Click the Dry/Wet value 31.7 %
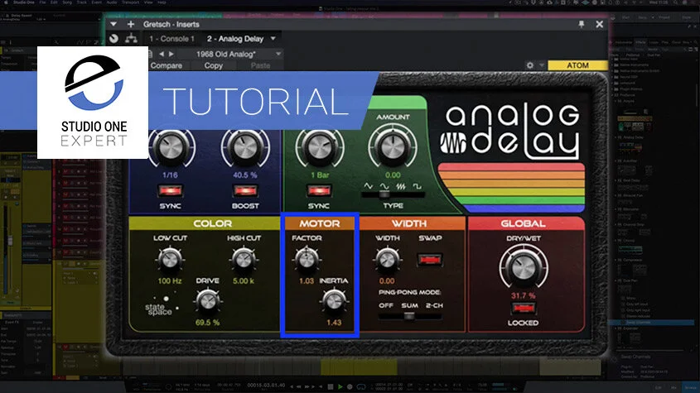This screenshot has height=393, width=700. coord(523,295)
